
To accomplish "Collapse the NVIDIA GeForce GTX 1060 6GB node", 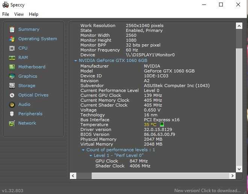I will click(x=76, y=61).
